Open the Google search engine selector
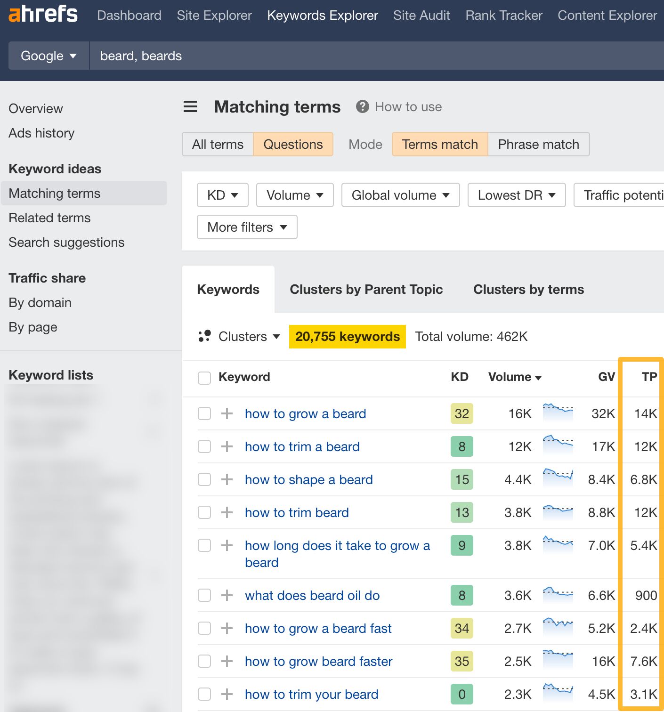Screen dimensions: 664x712 coord(48,56)
